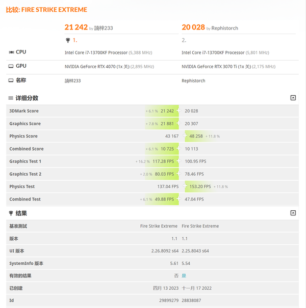Click the first Intel Core i7-13700KF (5,388 MHz) entry
This screenshot has width=306, height=308.
pyautogui.click(x=108, y=52)
